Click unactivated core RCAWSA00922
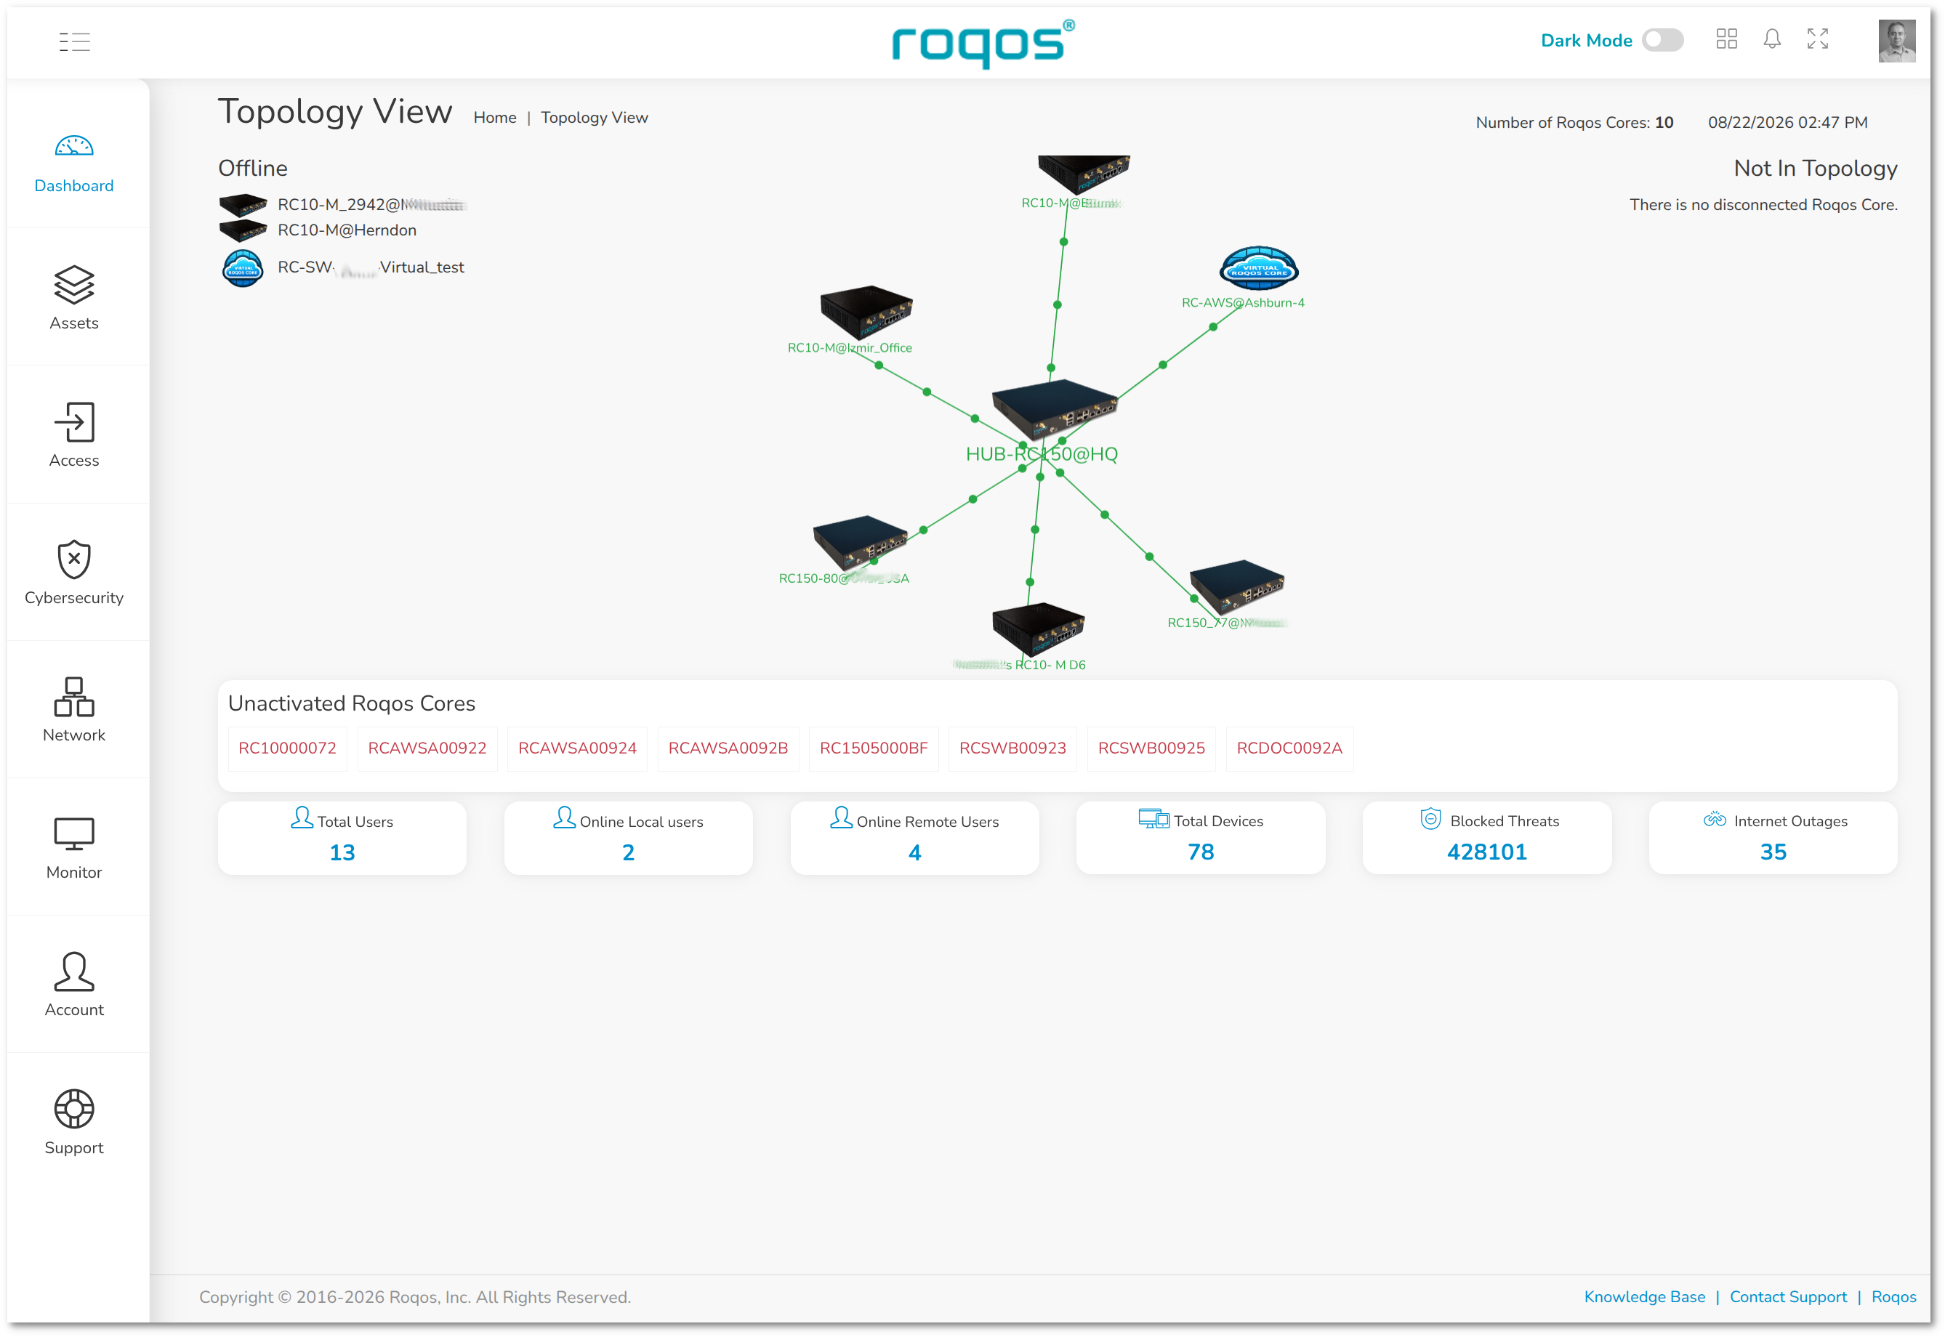Screen dimensions: 1945x1337 click(x=427, y=748)
